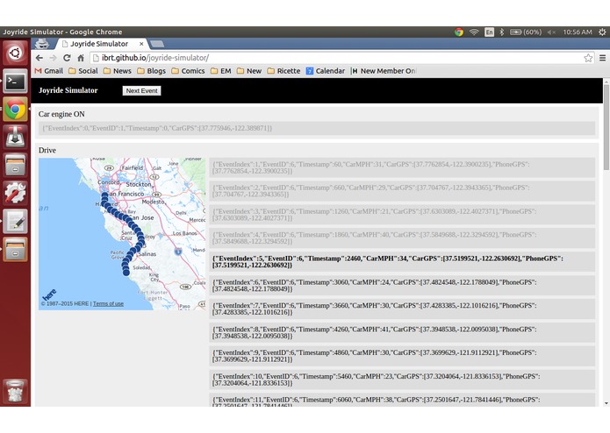Screen dimensions: 610x433
Task: Focus the address bar with ibrt.github.io URL
Action: pos(336,58)
